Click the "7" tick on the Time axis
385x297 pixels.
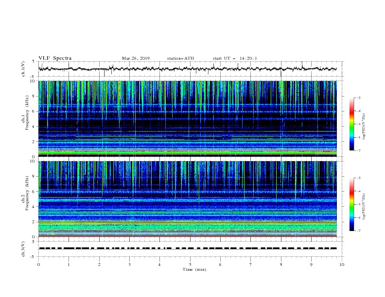pyautogui.click(x=251, y=264)
